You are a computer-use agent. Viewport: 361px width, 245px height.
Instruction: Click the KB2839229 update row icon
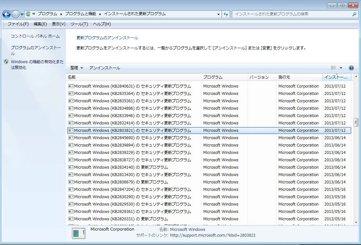point(71,152)
